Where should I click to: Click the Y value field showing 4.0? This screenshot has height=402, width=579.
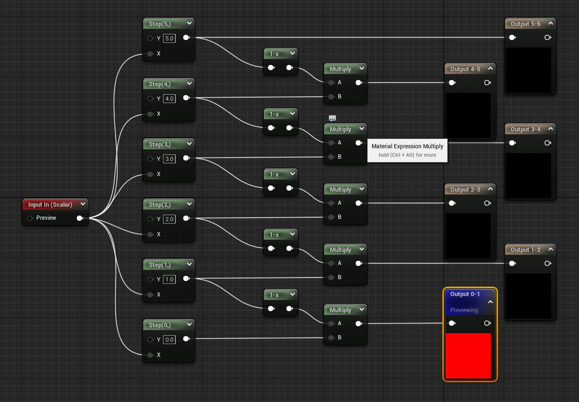pos(169,98)
